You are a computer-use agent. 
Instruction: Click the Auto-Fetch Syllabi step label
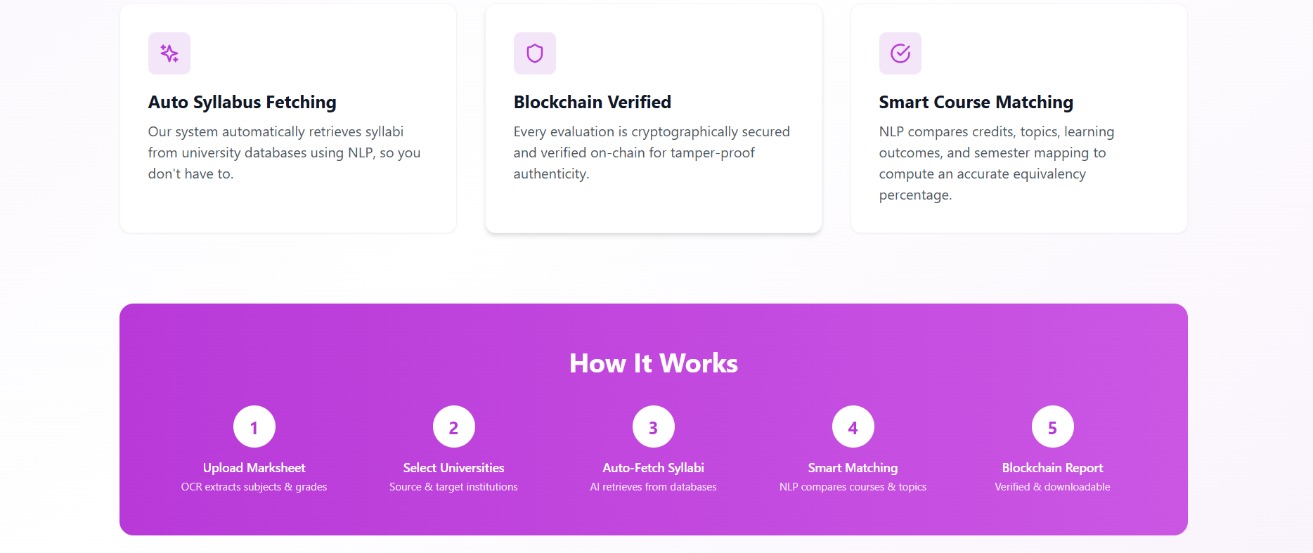pyautogui.click(x=654, y=468)
